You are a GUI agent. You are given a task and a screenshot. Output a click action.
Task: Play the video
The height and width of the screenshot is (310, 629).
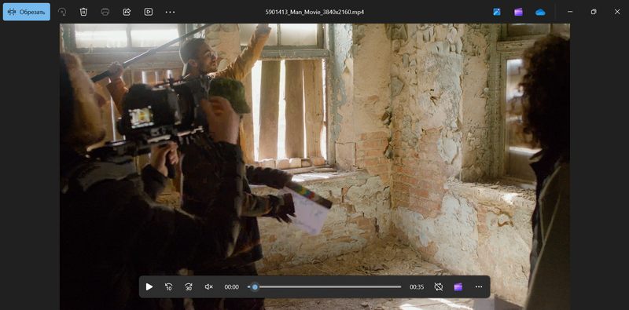coord(149,286)
